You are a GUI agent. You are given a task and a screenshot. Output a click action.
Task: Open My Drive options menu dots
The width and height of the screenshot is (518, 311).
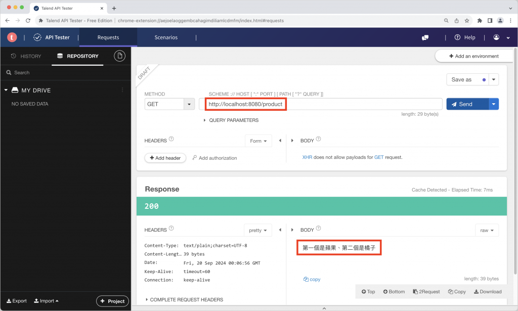pos(122,90)
